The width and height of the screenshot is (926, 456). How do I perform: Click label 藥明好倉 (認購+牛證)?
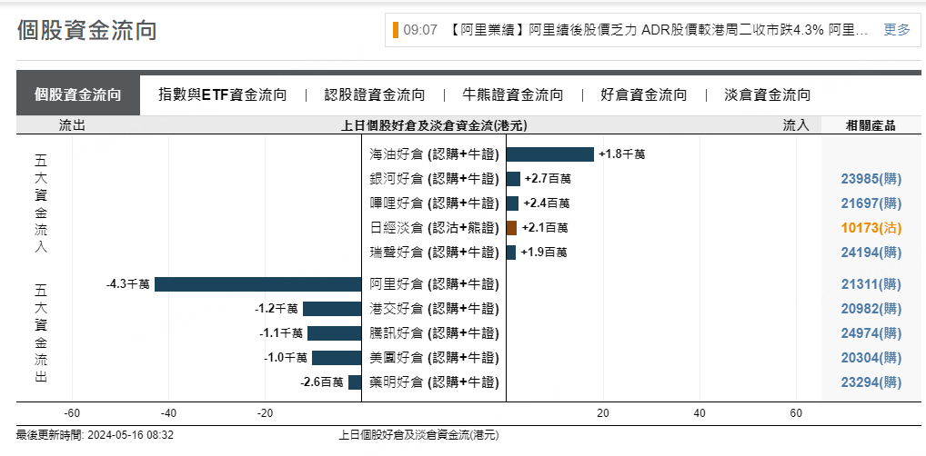pos(434,382)
